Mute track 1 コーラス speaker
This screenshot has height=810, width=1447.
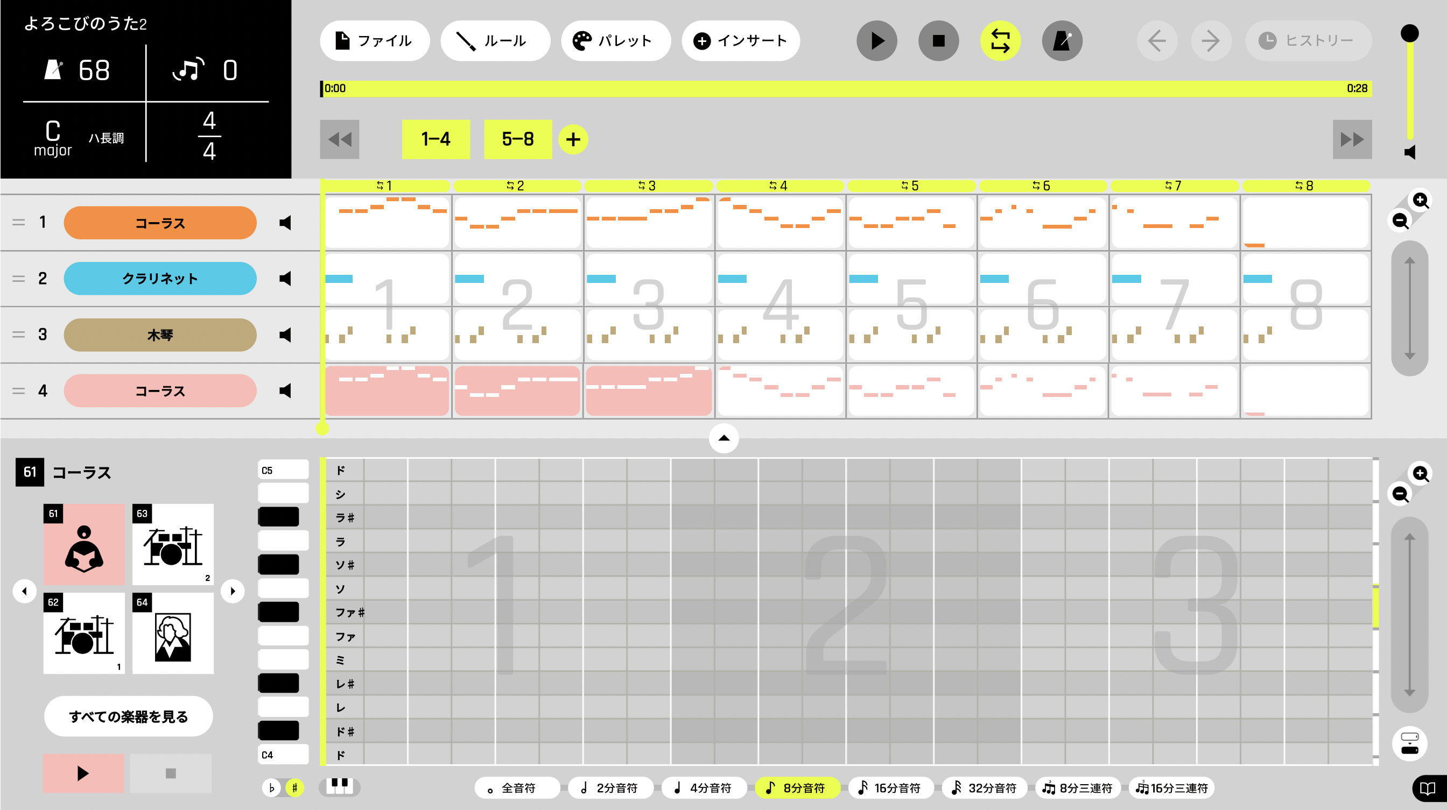[x=286, y=223]
